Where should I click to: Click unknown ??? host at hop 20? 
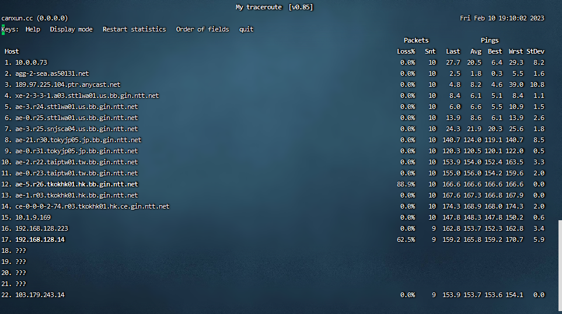21,273
